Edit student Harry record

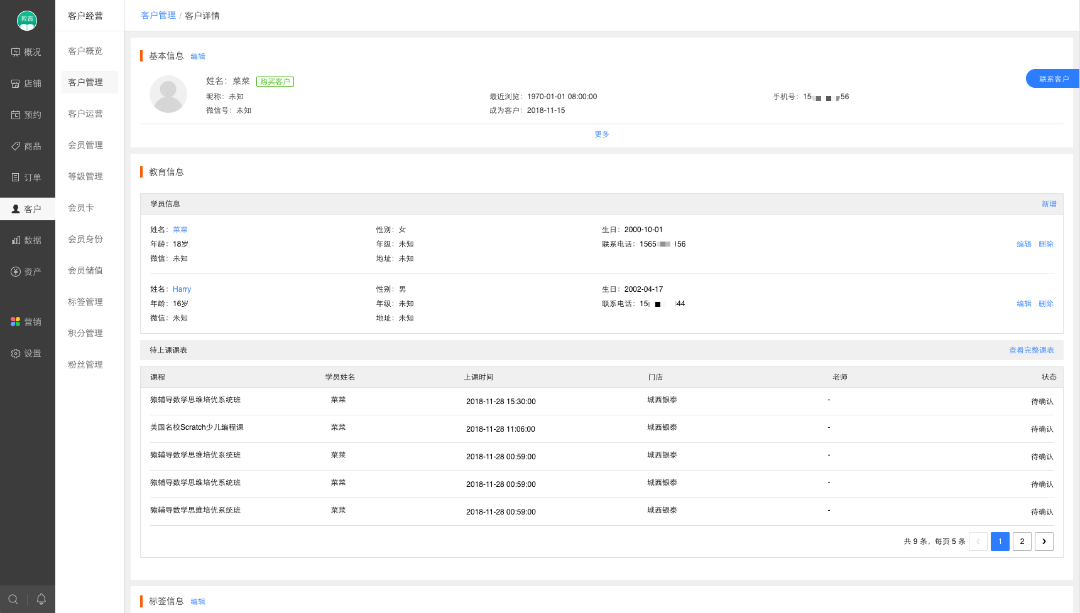coord(1024,304)
